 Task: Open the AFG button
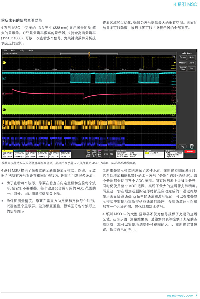tap(112, 154)
